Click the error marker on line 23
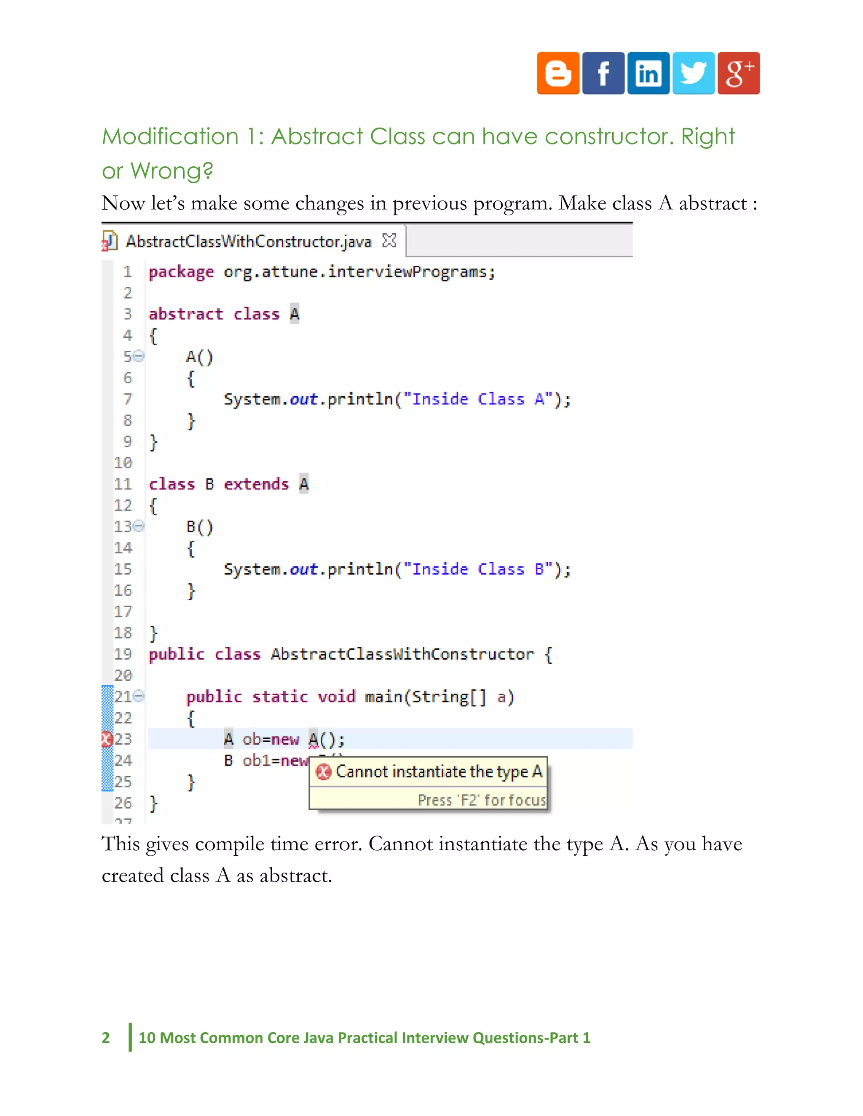Screen dimensions: 863x1116 [106, 739]
